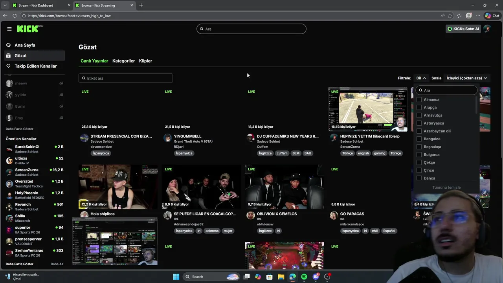This screenshot has width=503, height=283.
Task: Click Tümünü temizle in language filter
Action: click(x=446, y=187)
